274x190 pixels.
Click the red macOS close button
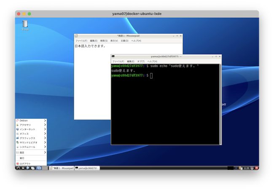click(19, 14)
